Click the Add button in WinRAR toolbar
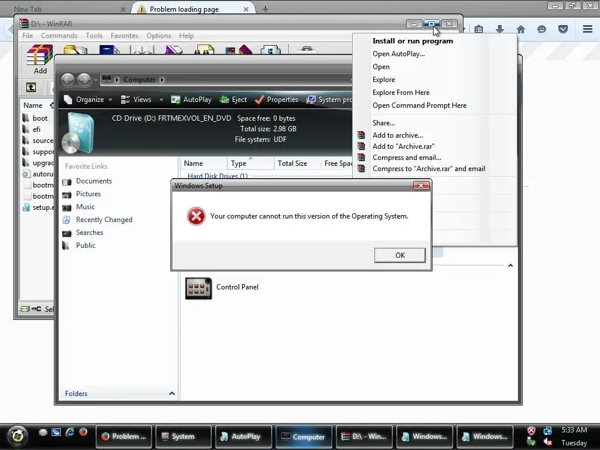This screenshot has width=600, height=450. (x=40, y=59)
